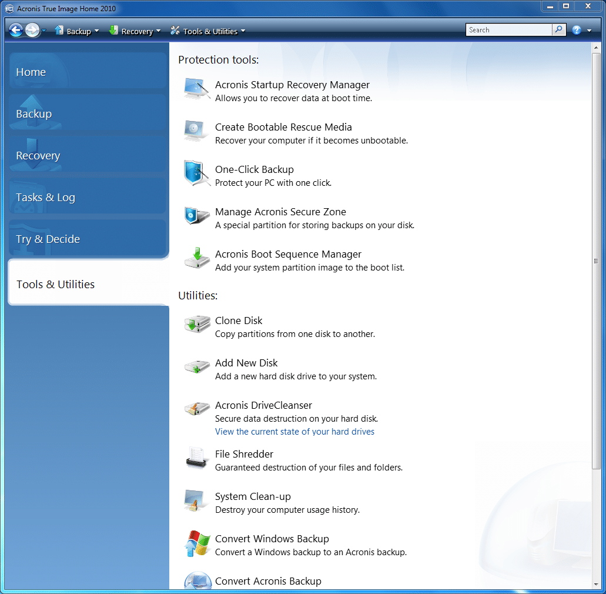Viewport: 606px width, 594px height.
Task: Click the Manage Acronis Secure Zone icon
Action: (x=197, y=215)
